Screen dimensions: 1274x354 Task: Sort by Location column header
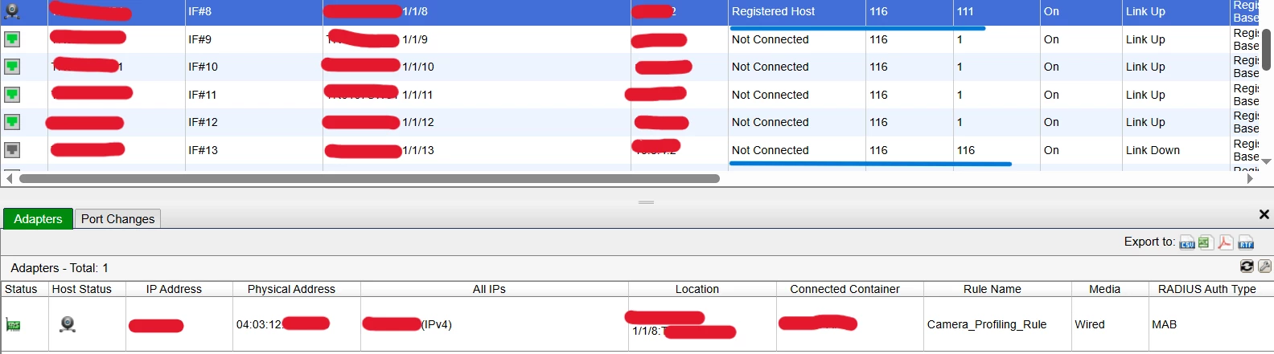pos(697,289)
